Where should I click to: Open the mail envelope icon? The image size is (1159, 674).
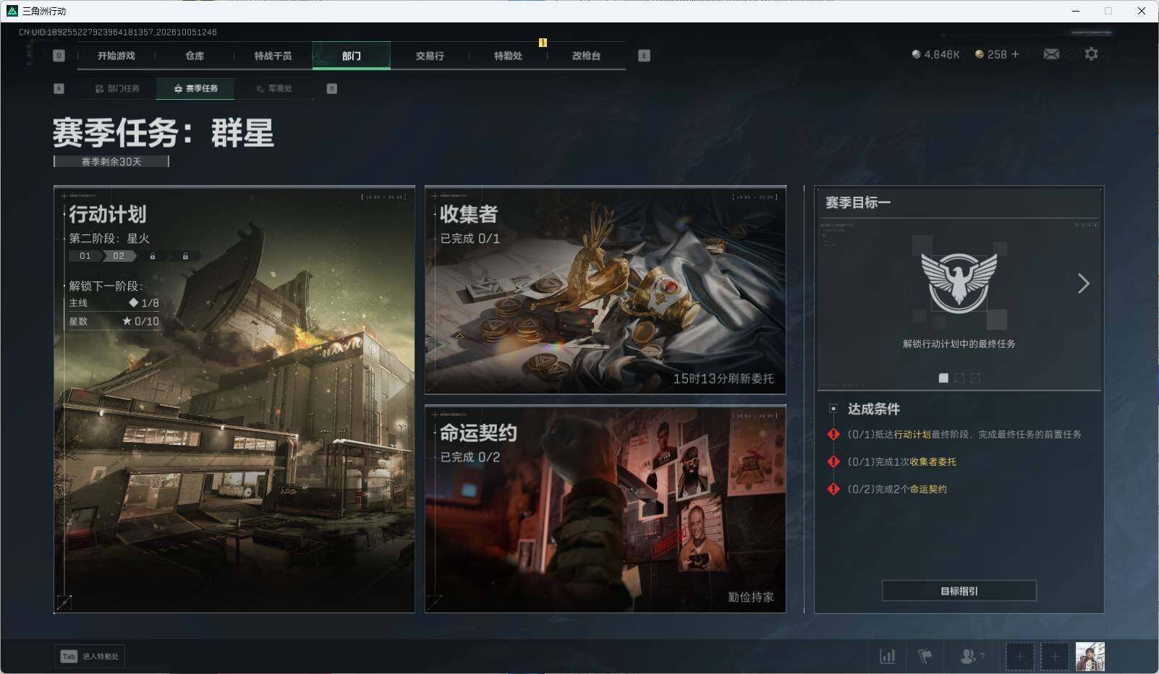[x=1051, y=54]
